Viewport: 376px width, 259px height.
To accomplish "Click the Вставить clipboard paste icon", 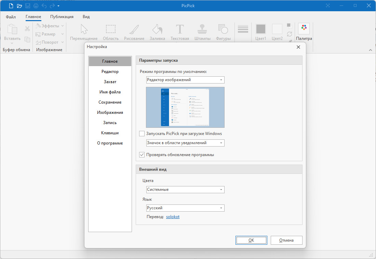I will pos(12,29).
